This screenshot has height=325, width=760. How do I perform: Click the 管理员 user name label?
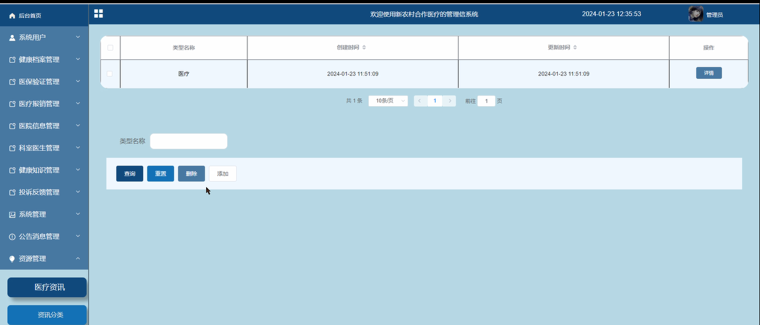(x=715, y=15)
